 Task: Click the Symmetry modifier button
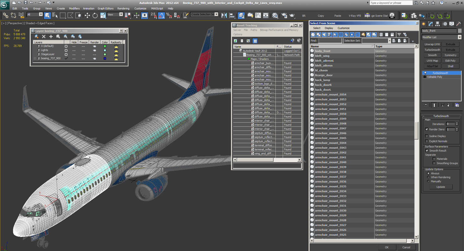451,55
